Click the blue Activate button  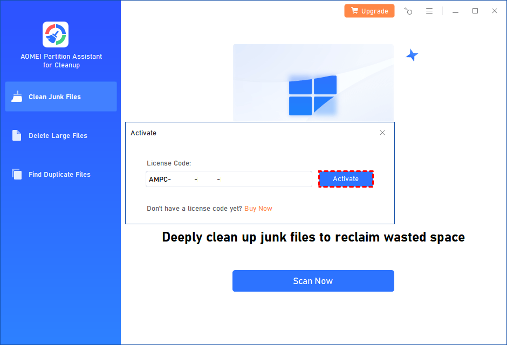(x=346, y=179)
